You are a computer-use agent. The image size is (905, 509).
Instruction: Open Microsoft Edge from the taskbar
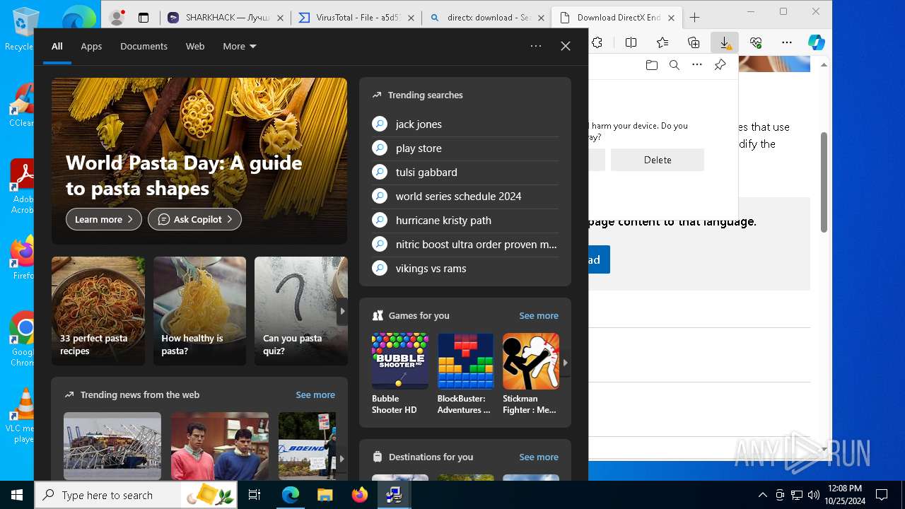coord(291,495)
